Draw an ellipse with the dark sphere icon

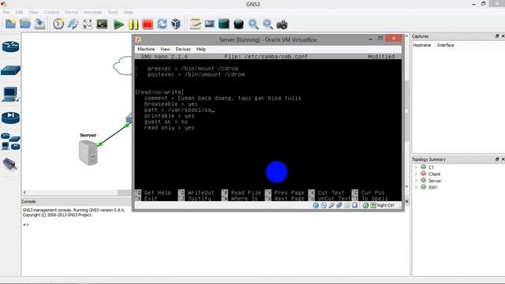tap(238, 24)
